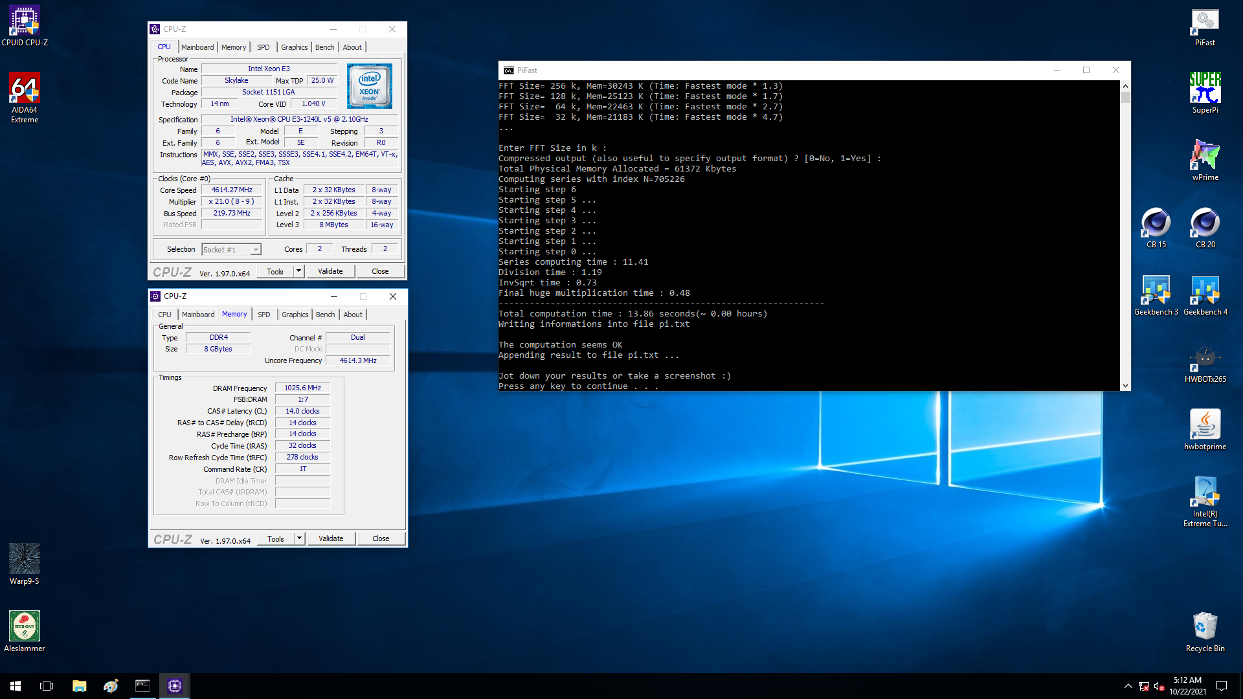
Task: Open the HWBOTx265 desktop icon
Action: (x=1205, y=362)
